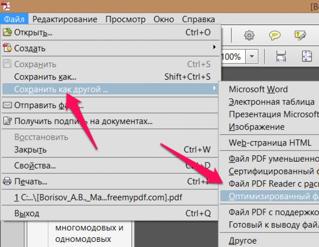Click the open folder icon beside Открыть

coord(8,32)
